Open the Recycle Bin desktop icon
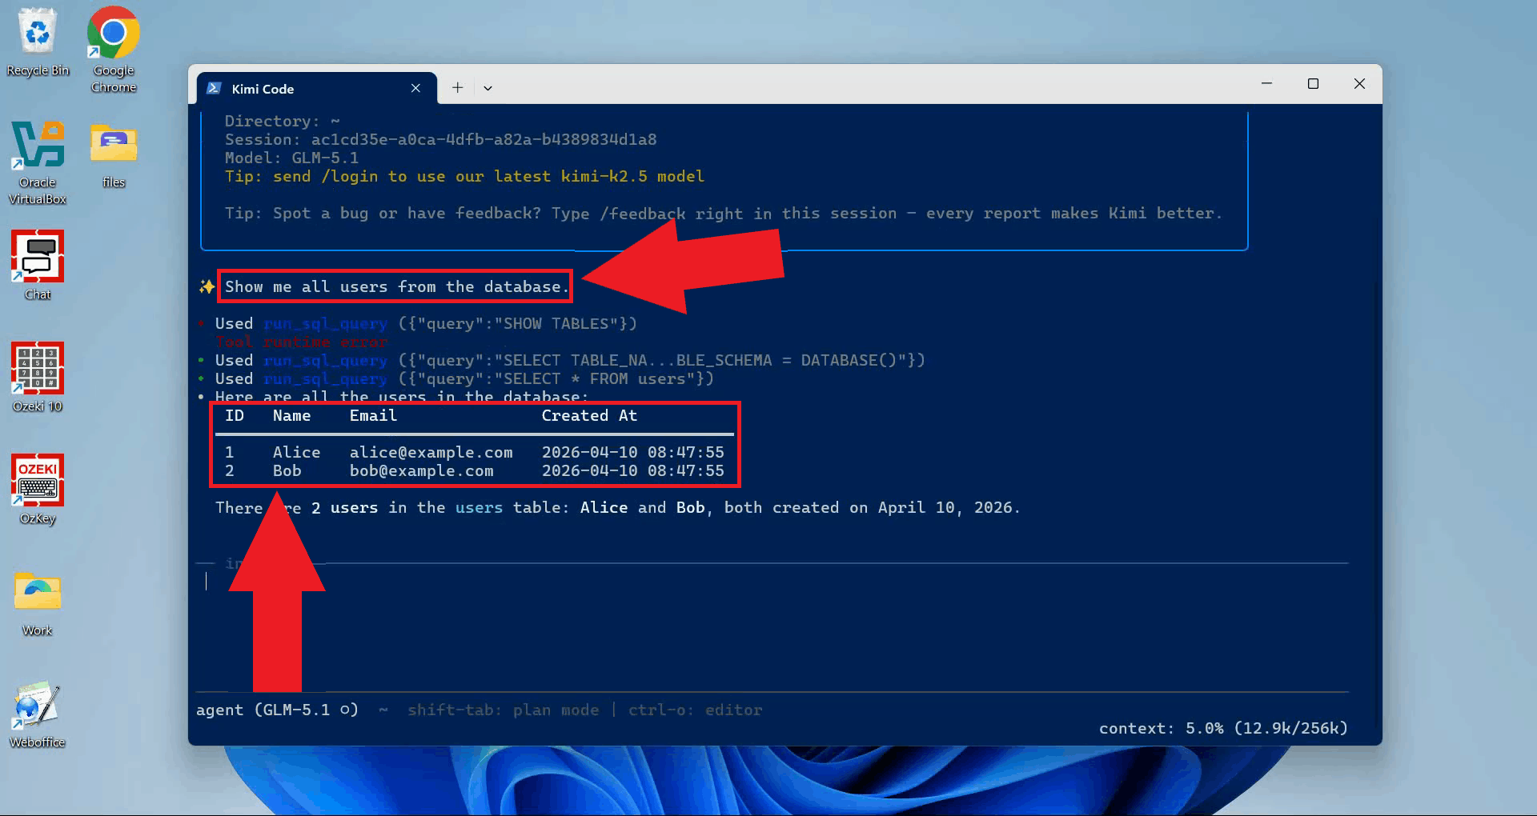Screen dimensions: 1537x816 (38, 43)
